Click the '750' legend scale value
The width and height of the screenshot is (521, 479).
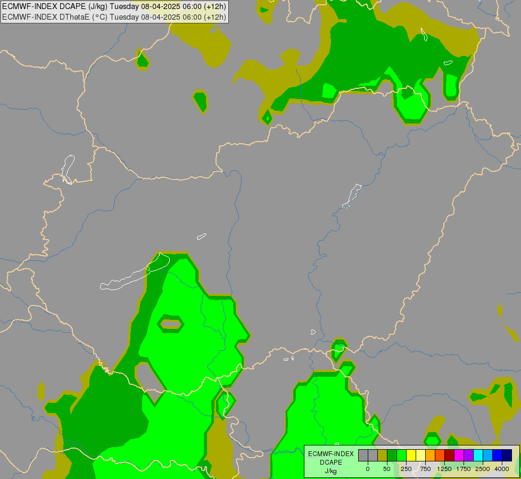(x=425, y=469)
